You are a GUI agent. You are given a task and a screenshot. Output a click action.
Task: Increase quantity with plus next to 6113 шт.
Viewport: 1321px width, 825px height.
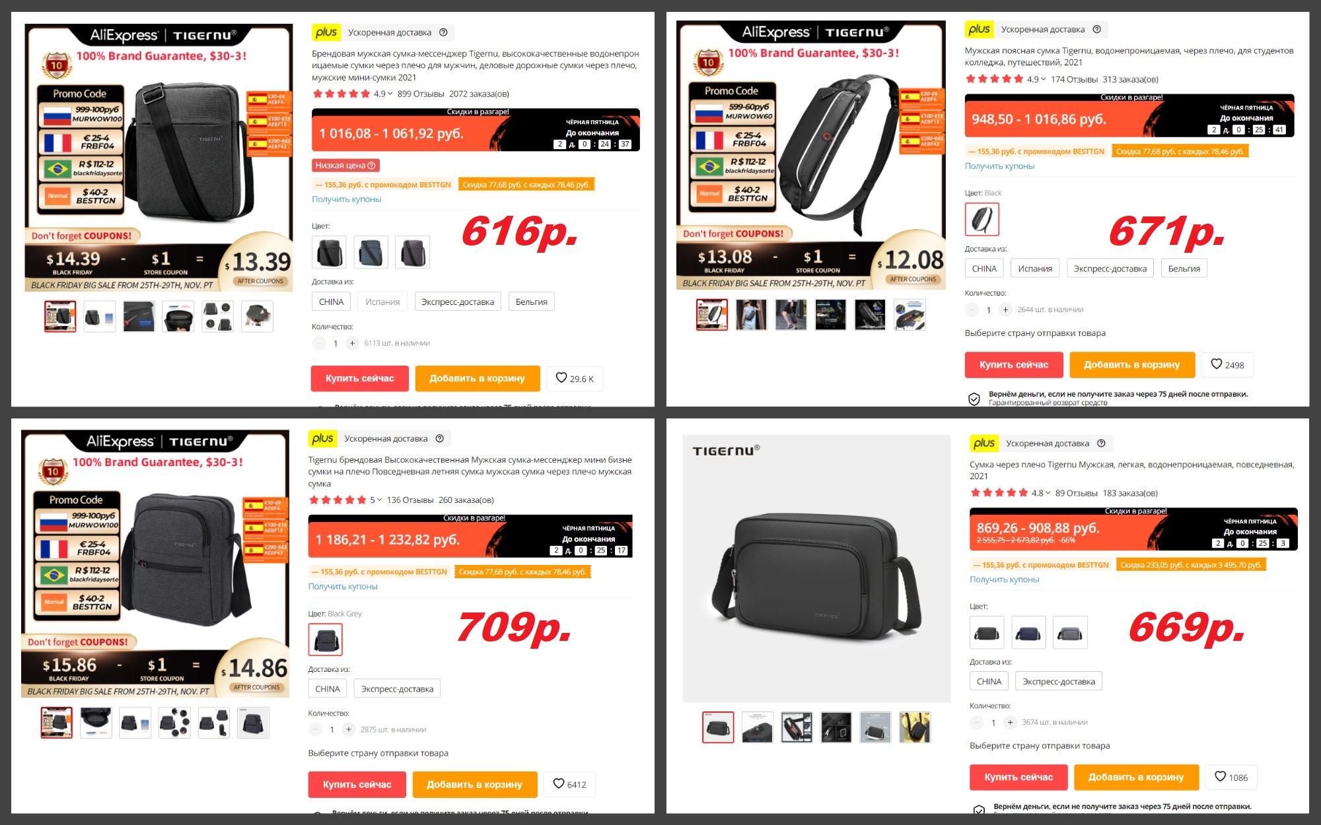click(352, 343)
